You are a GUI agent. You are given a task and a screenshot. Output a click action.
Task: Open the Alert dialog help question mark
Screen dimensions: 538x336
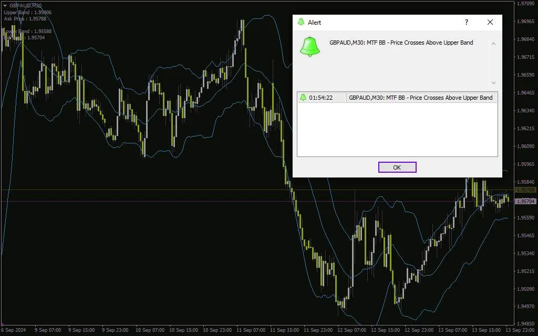coord(467,22)
